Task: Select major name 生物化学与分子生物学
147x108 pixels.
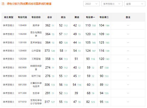Action: click(x=36, y=102)
